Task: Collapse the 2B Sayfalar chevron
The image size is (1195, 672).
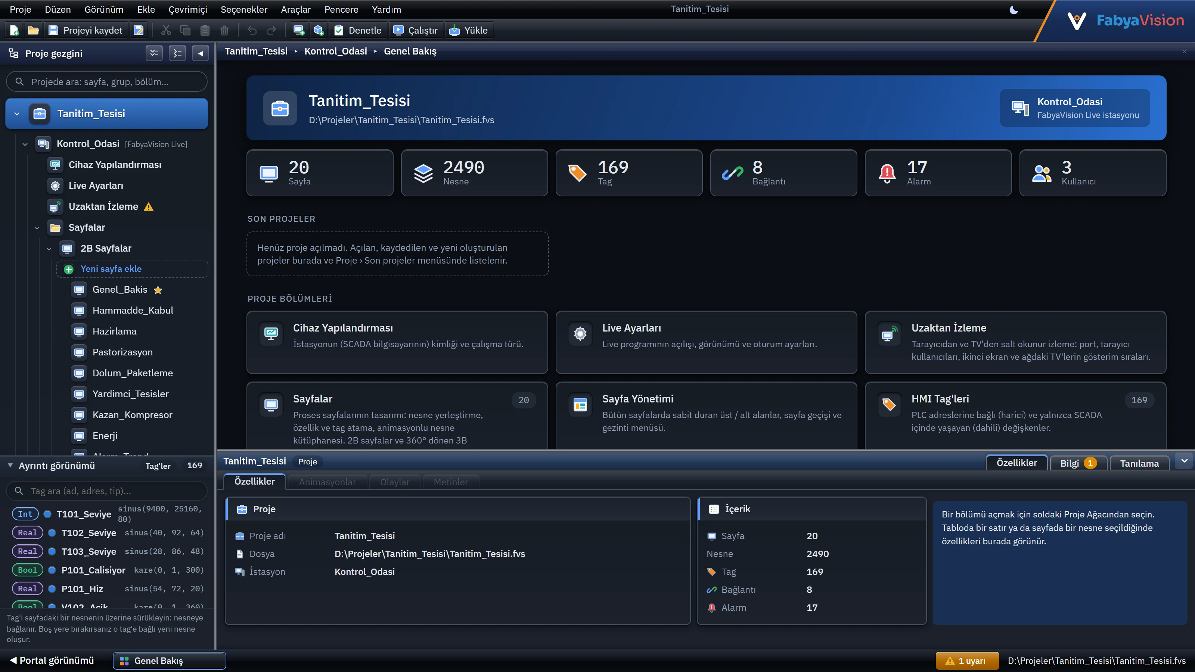Action: (49, 249)
